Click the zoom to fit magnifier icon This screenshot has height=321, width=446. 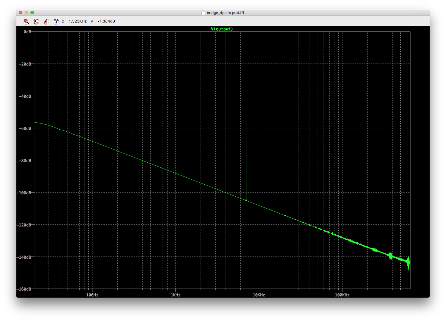pos(26,21)
